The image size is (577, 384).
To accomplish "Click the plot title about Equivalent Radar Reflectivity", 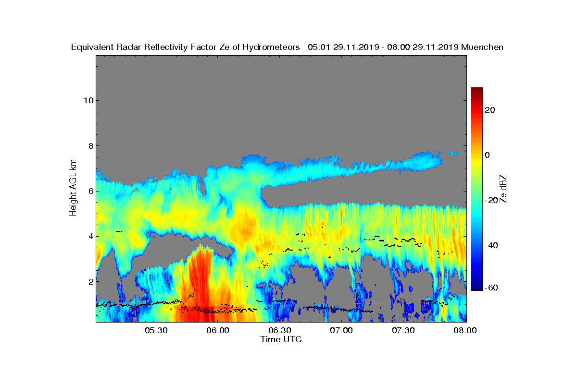I will tap(287, 47).
